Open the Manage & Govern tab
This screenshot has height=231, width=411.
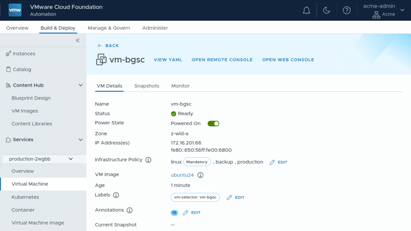pyautogui.click(x=109, y=28)
